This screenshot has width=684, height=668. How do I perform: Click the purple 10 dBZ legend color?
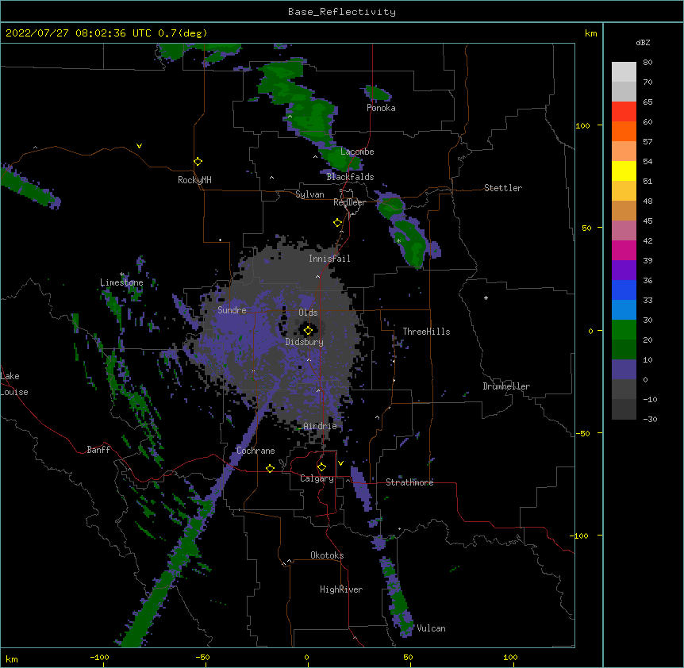click(x=624, y=370)
